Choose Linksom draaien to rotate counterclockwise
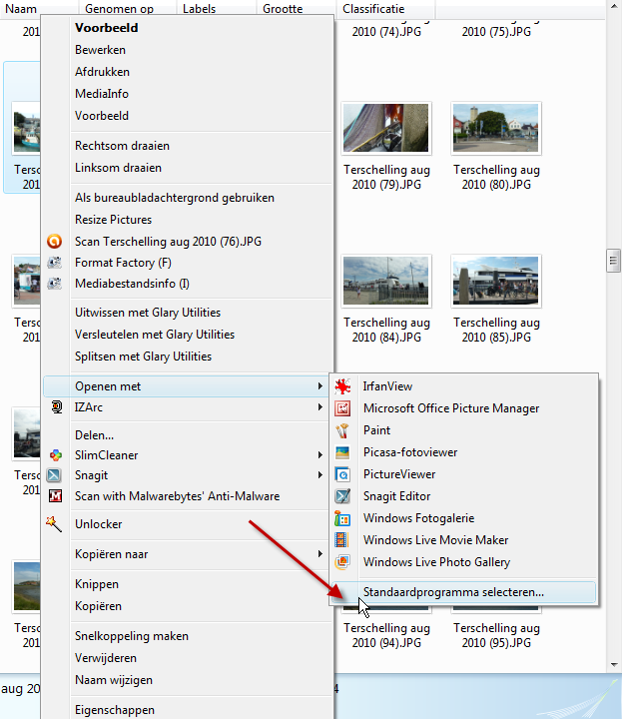The width and height of the screenshot is (622, 719). coord(118,168)
